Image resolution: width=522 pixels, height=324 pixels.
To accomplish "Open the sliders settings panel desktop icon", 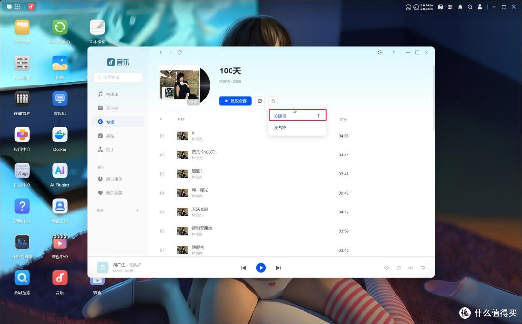I will coord(22,64).
